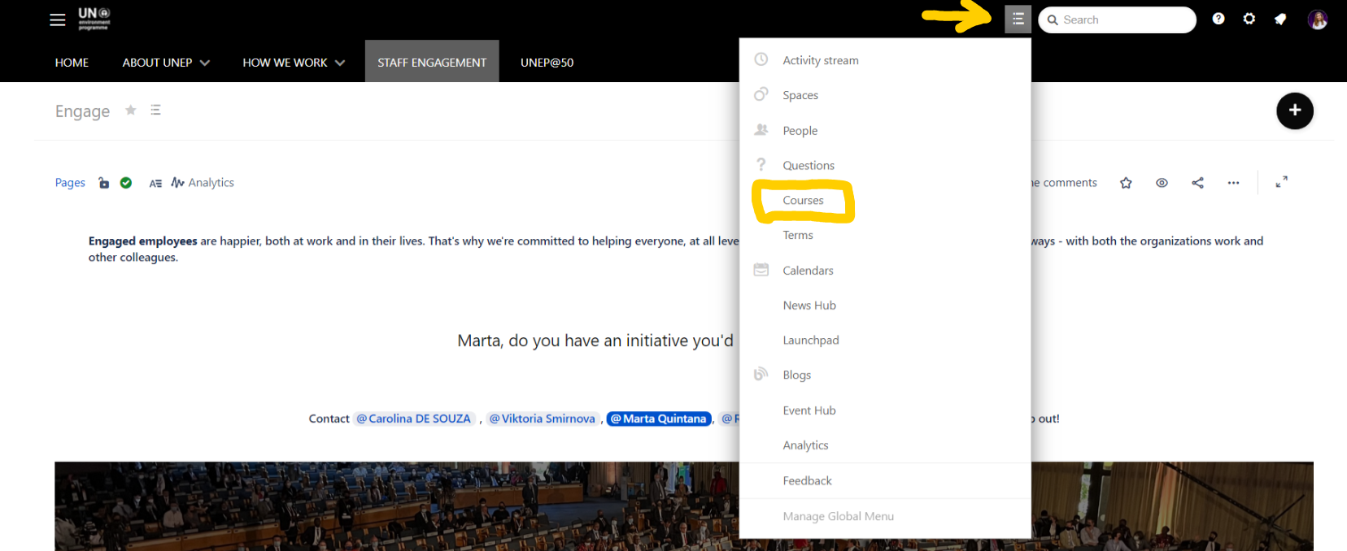The image size is (1347, 551).
Task: Open the translation A-list icon
Action: point(155,184)
